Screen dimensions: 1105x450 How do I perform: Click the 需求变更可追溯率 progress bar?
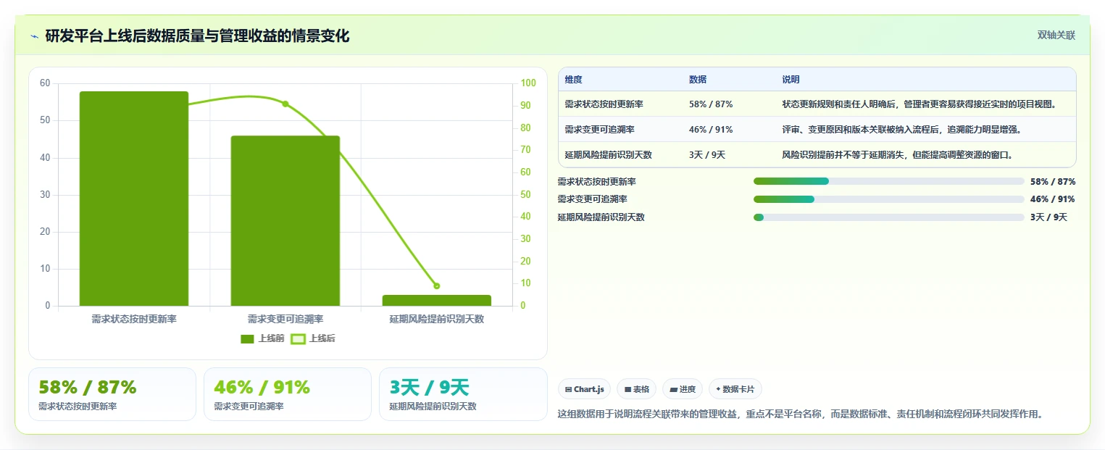[x=889, y=199]
